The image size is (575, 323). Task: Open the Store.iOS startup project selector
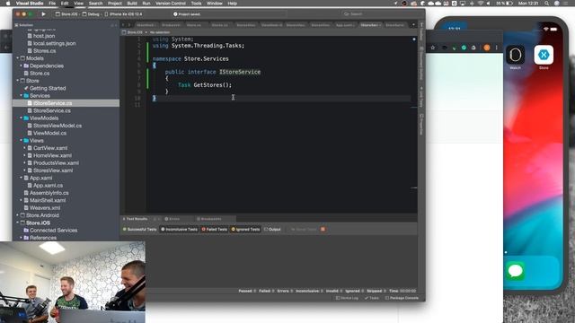[x=66, y=14]
